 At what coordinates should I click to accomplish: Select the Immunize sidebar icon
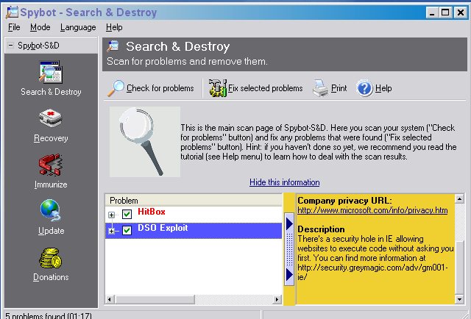coord(50,167)
